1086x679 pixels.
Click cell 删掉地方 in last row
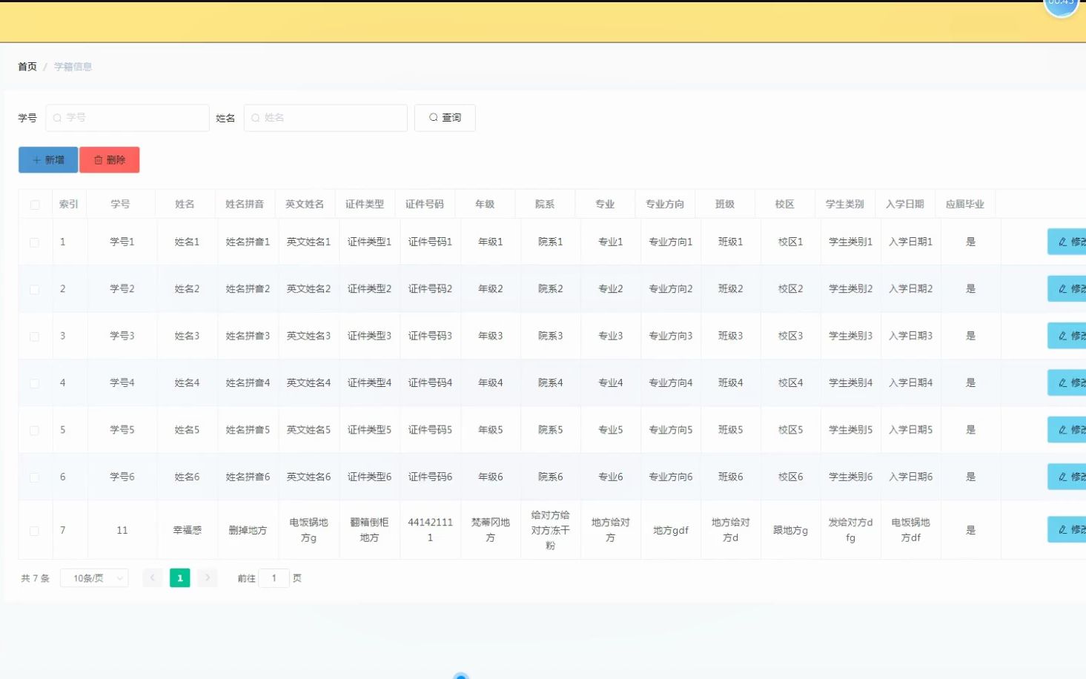point(248,530)
